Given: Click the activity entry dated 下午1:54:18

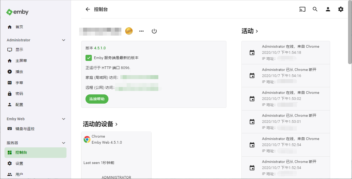Looking at the screenshot, I should 286,53.
